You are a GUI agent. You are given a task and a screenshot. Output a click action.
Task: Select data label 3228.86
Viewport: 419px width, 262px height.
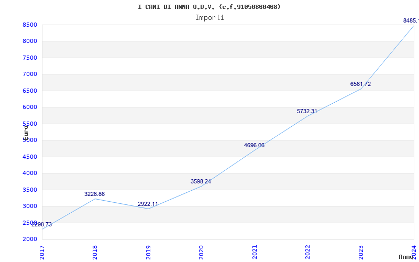click(x=95, y=194)
